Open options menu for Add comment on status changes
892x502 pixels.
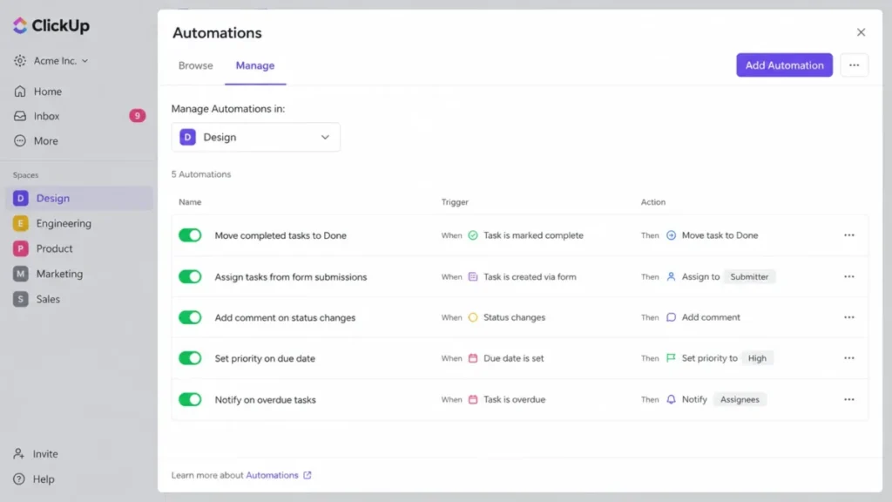848,317
